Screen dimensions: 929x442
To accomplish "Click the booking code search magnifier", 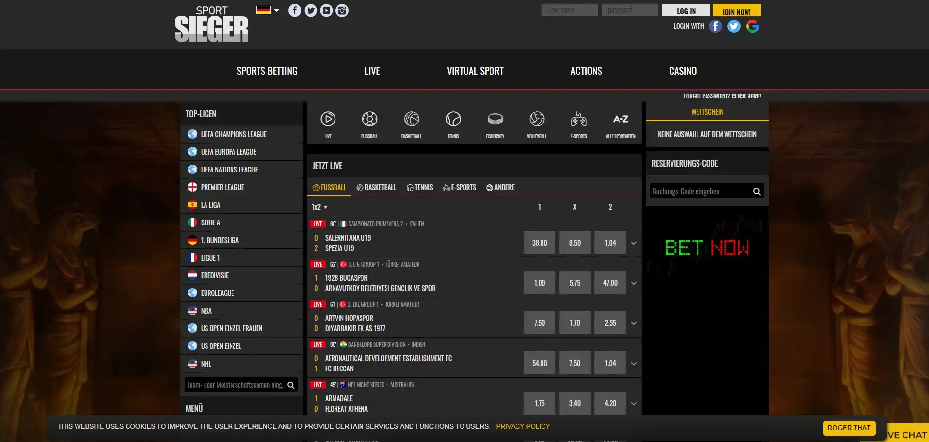I will coord(757,192).
